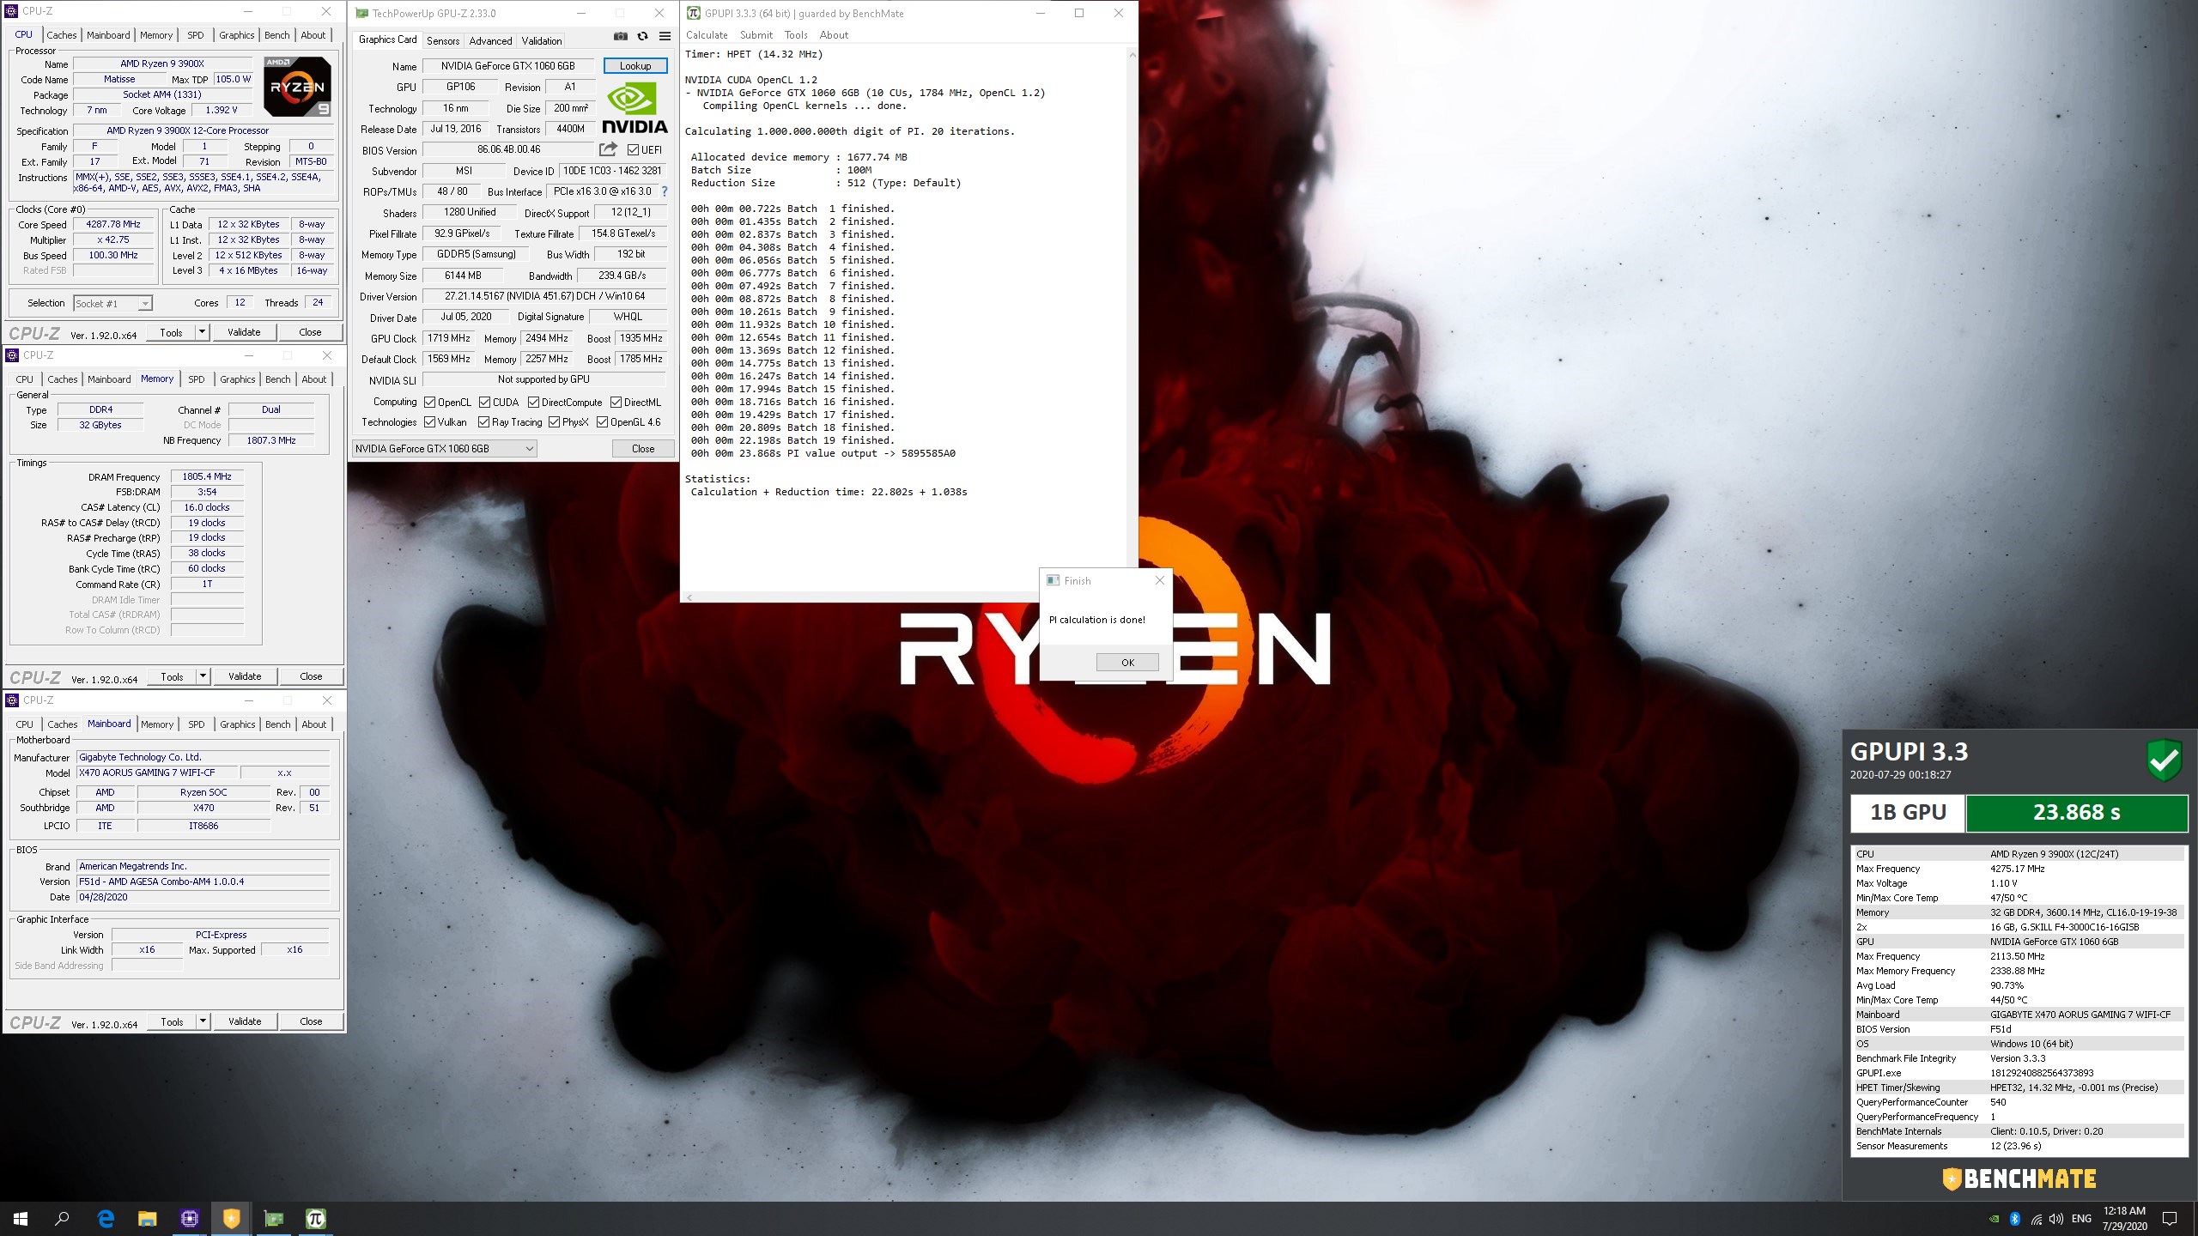Open Windows taskbar search
2198x1236 pixels.
(62, 1219)
